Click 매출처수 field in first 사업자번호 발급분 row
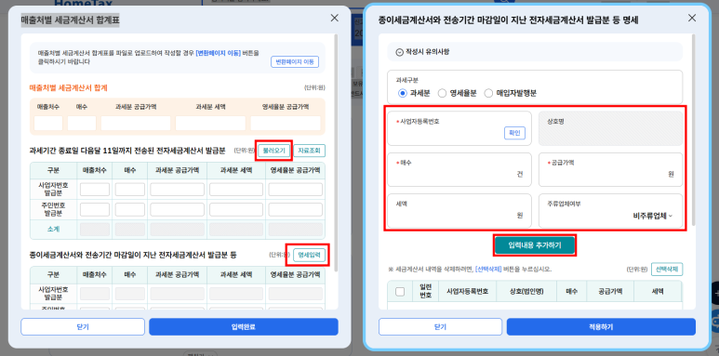 click(x=95, y=190)
